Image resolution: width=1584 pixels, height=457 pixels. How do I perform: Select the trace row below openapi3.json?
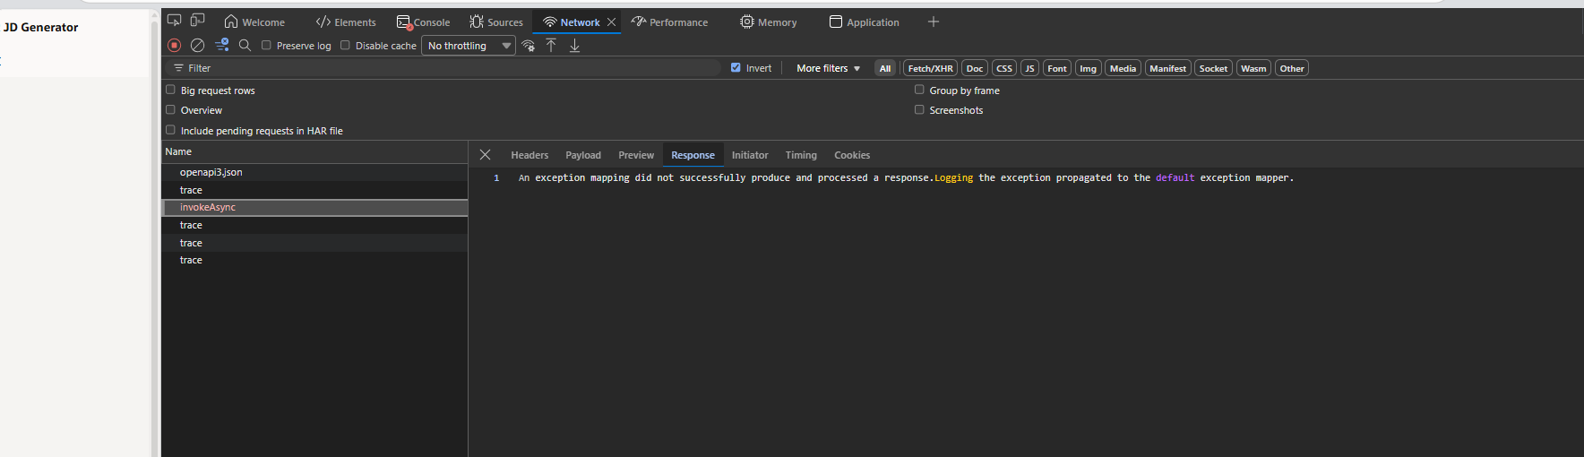(x=314, y=190)
